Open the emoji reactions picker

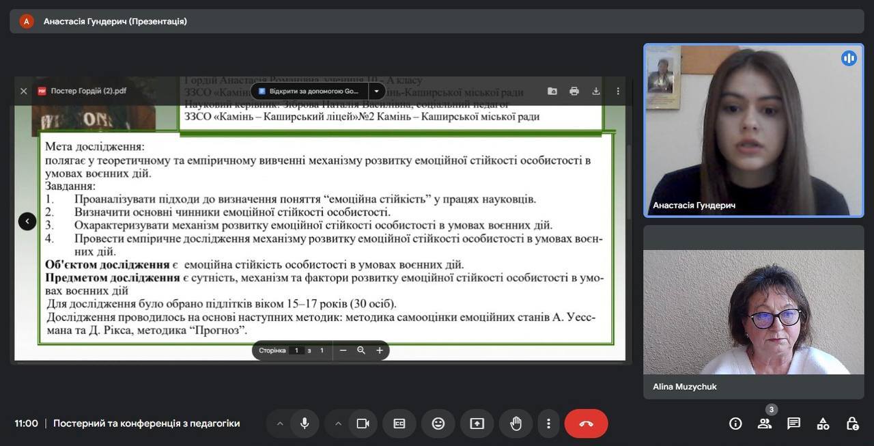438,423
